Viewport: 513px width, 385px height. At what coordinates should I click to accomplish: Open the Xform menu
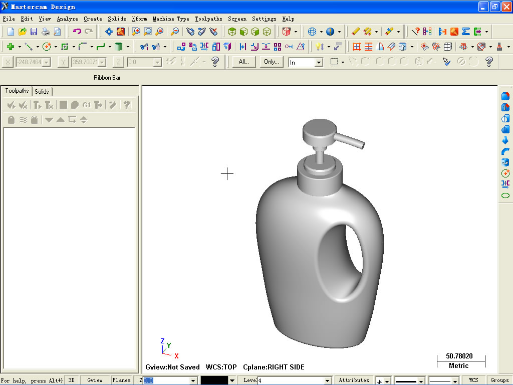click(x=139, y=19)
